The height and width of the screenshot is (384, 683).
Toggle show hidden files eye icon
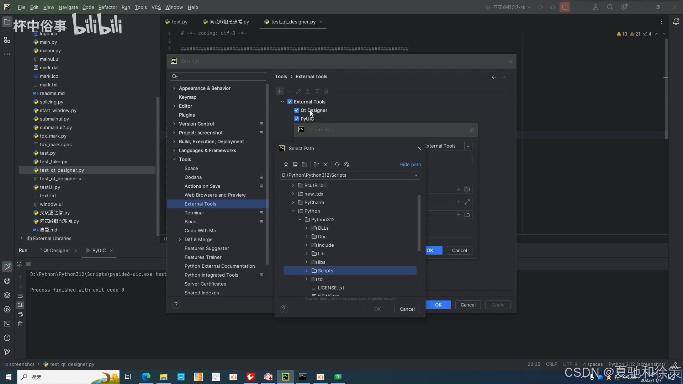346,164
